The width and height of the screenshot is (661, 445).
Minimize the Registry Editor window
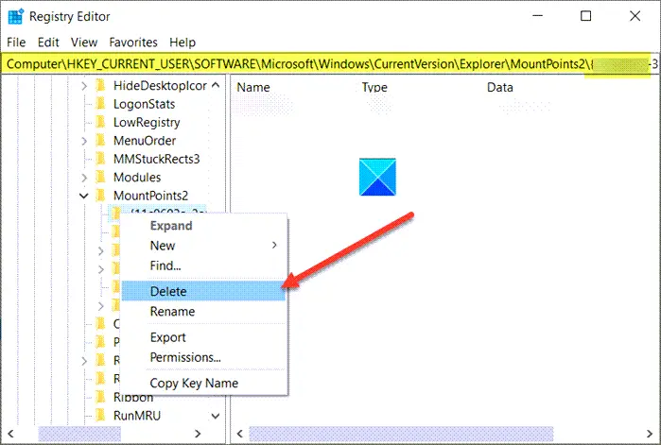[x=537, y=16]
